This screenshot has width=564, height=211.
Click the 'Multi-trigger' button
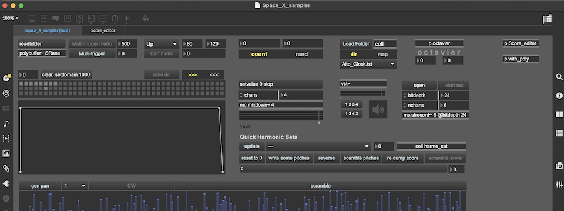pos(92,53)
